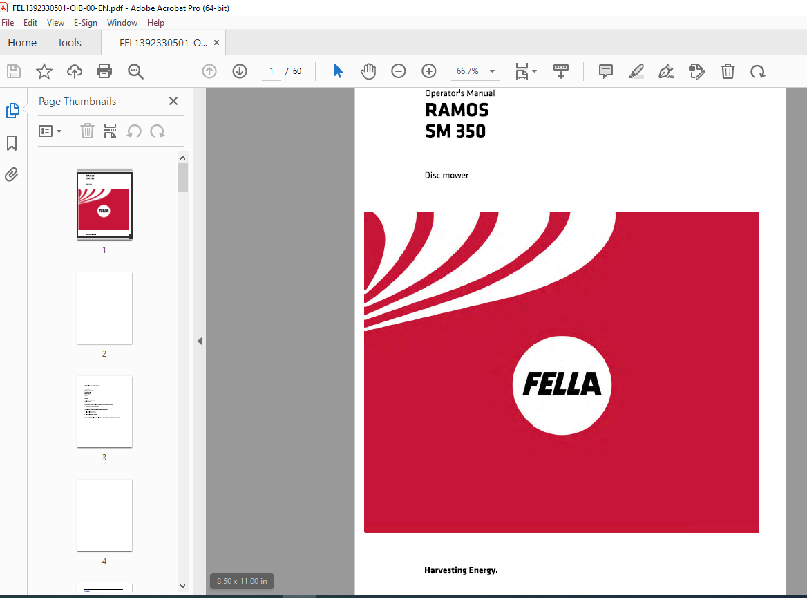This screenshot has height=598, width=807.
Task: Go to next page arrow icon
Action: pyautogui.click(x=240, y=71)
